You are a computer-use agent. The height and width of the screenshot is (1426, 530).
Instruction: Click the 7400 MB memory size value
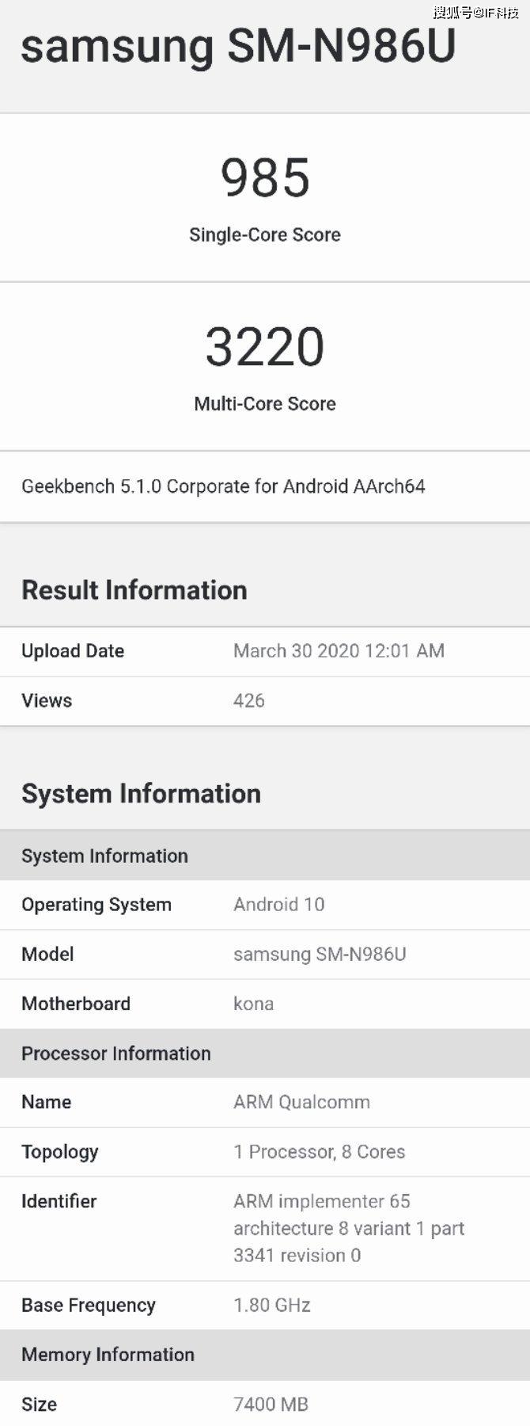[271, 1405]
